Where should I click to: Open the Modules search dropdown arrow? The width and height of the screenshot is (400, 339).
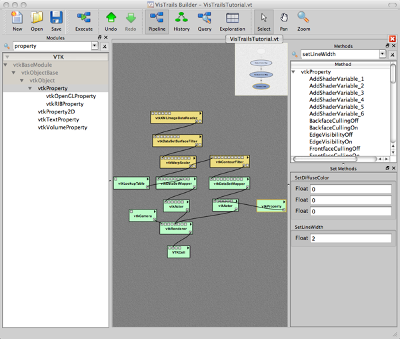point(95,46)
